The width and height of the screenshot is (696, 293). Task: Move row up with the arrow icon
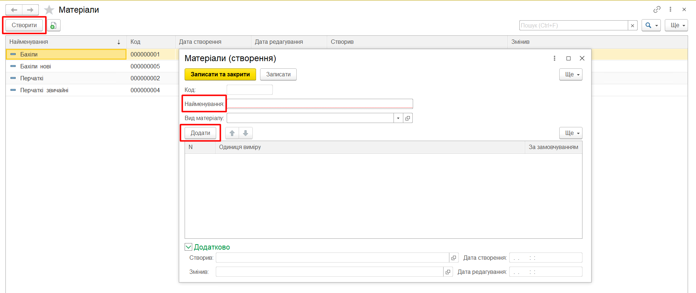(x=232, y=133)
